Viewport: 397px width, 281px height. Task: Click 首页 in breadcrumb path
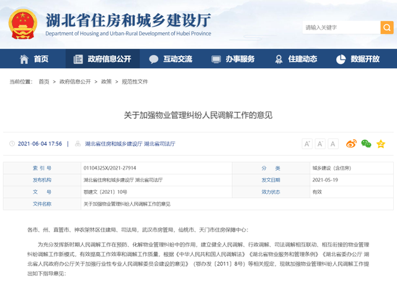(43, 82)
